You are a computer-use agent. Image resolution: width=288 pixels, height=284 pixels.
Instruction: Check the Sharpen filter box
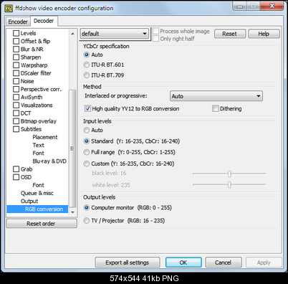pos(16,57)
